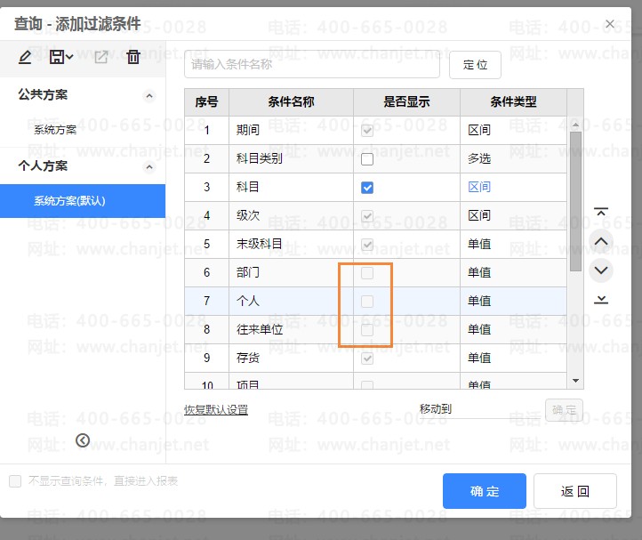Click the table vertical scrollbar

point(575,200)
